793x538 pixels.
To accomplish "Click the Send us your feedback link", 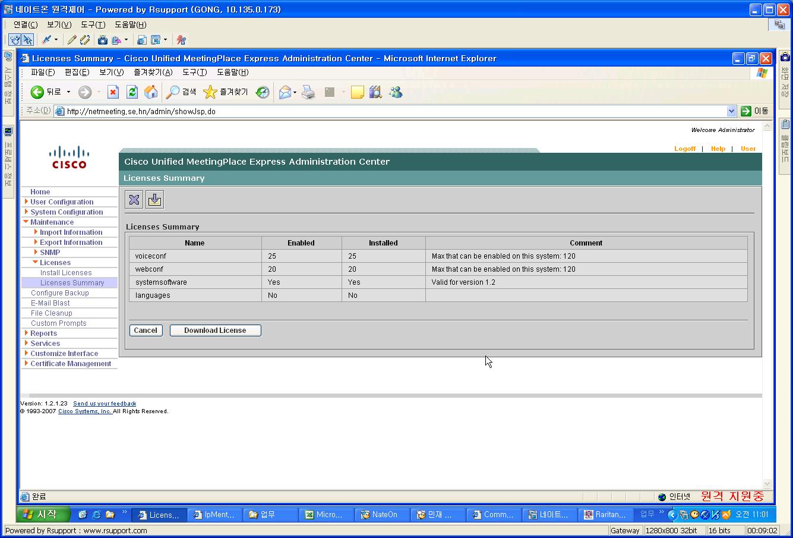I will click(x=105, y=404).
